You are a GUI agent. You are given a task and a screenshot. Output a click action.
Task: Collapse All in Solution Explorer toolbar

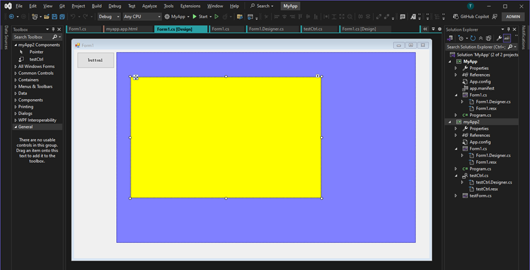tap(481, 38)
